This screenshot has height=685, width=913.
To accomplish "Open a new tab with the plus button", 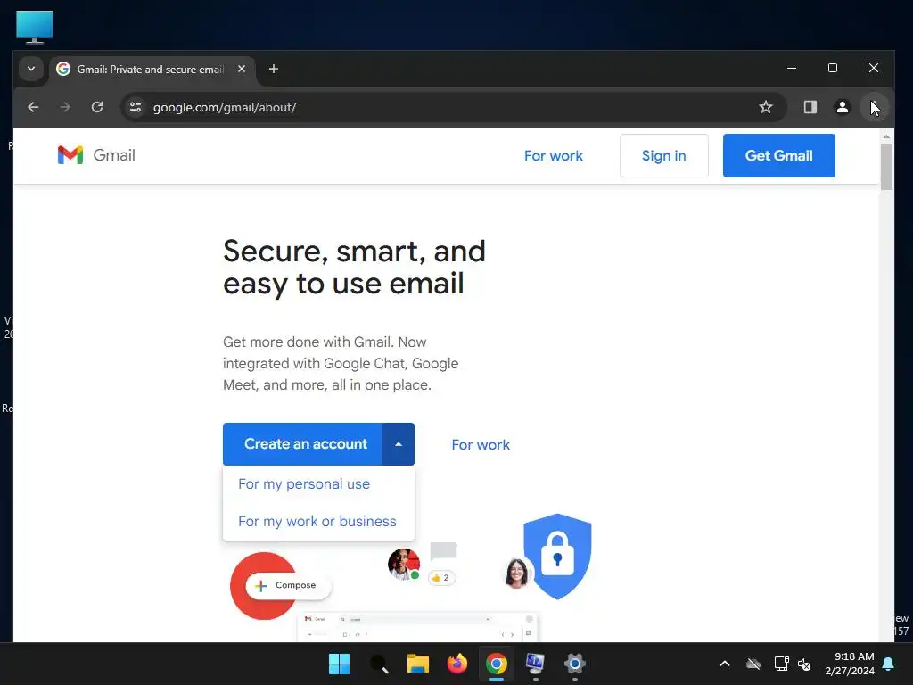I will (273, 69).
